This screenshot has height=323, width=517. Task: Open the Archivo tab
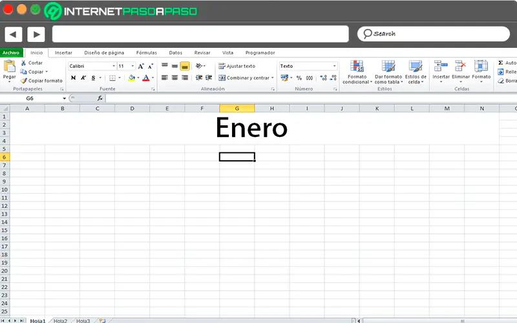[x=11, y=53]
